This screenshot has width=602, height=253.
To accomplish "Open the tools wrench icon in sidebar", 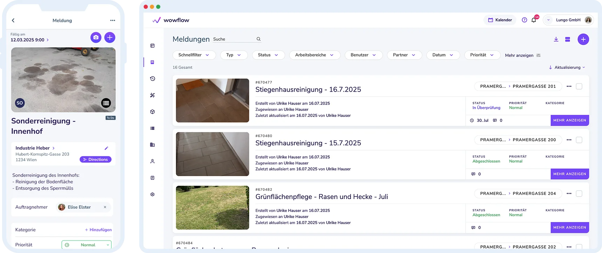I will coord(153,95).
